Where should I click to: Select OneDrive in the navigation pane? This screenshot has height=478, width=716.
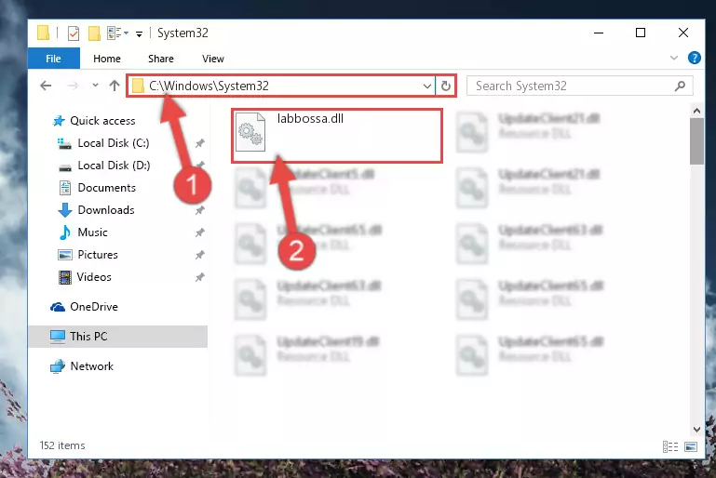[94, 307]
